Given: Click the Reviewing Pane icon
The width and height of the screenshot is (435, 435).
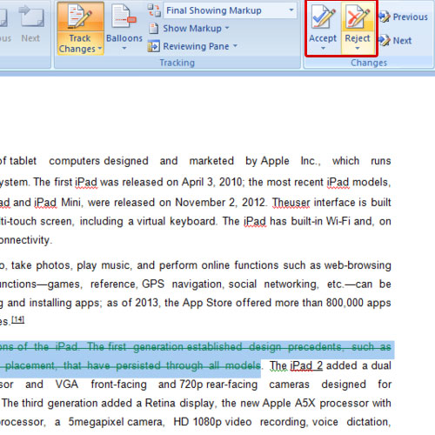Looking at the screenshot, I should (153, 46).
